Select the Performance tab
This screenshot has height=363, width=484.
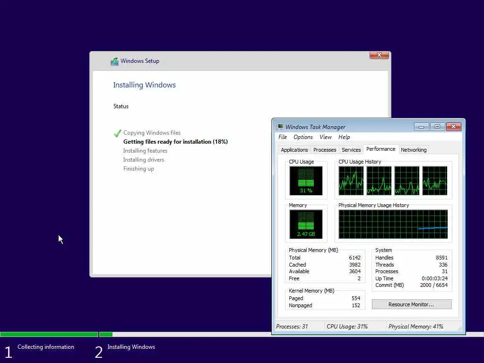(380, 149)
